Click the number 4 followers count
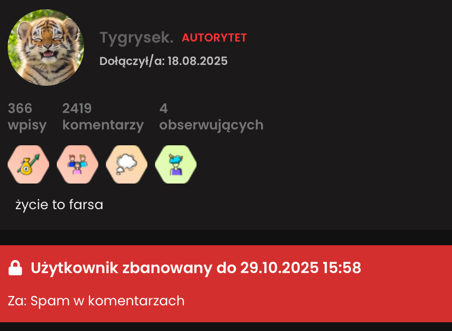 tap(163, 108)
